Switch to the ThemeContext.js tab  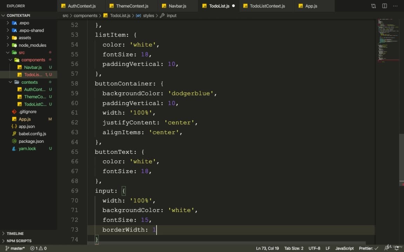132,6
